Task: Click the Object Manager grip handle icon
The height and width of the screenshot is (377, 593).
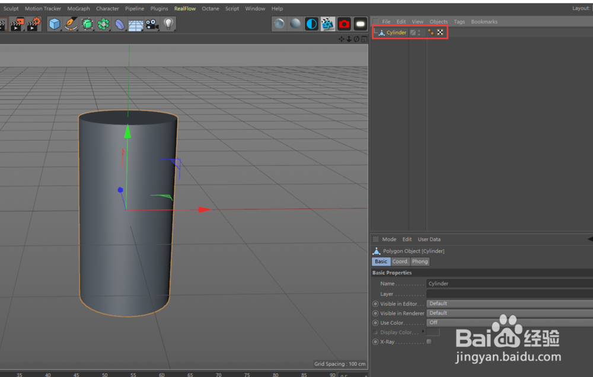Action: (375, 21)
